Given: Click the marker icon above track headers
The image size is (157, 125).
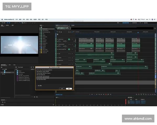Looking at the screenshot, I should click(74, 32).
